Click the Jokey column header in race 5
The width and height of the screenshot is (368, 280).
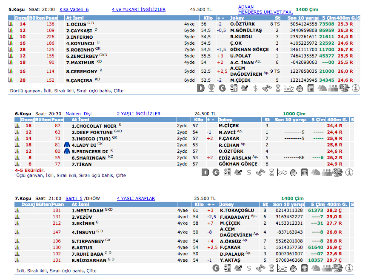(x=237, y=18)
